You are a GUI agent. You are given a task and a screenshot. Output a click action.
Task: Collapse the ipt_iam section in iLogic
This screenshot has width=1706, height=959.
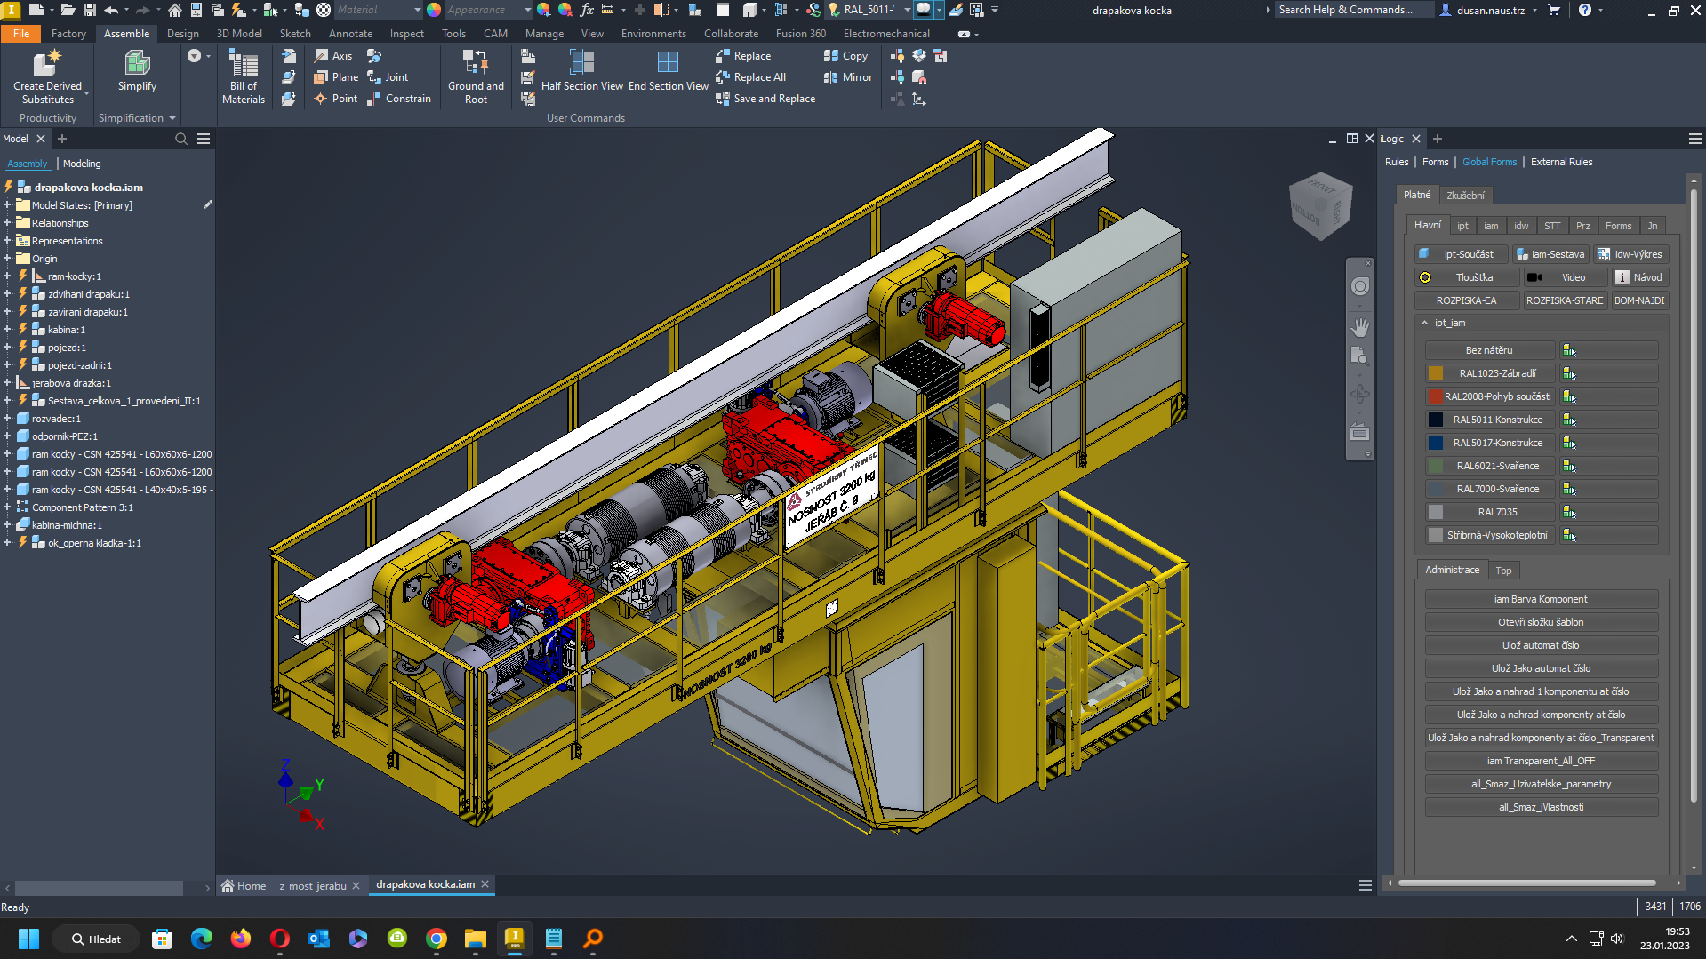pyautogui.click(x=1427, y=323)
